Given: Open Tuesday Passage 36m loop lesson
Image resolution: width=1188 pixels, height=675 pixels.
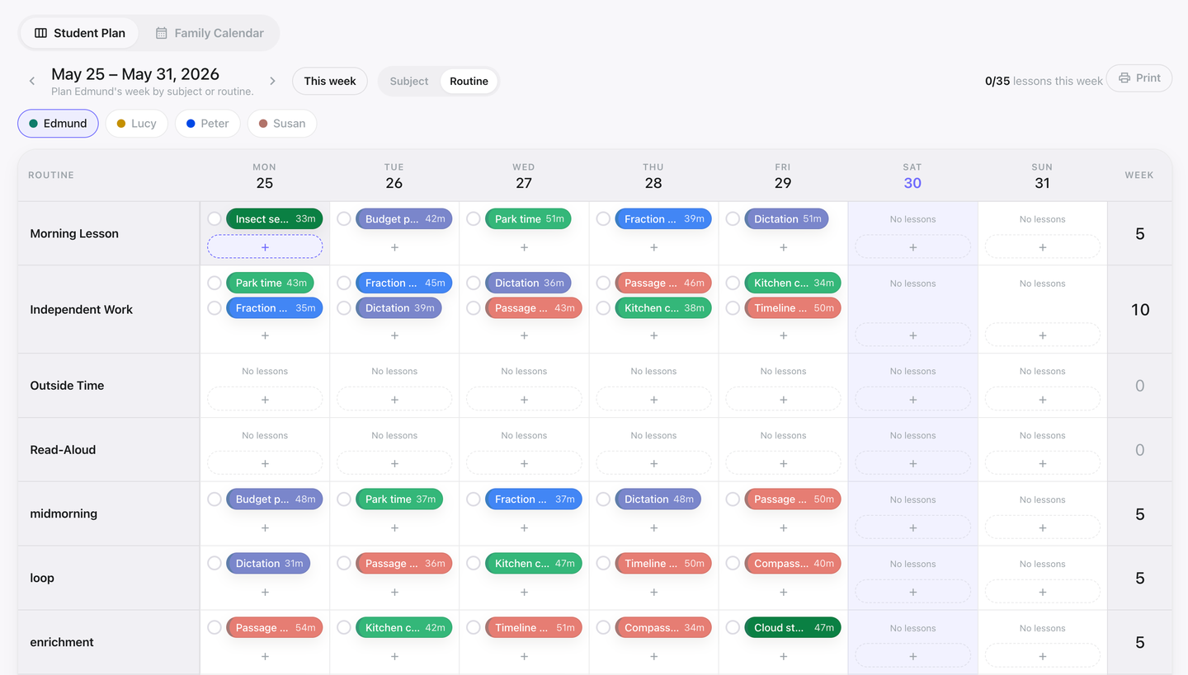Looking at the screenshot, I should 404,563.
